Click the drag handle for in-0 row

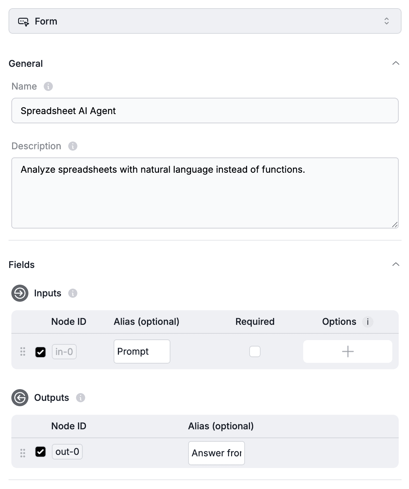point(23,351)
